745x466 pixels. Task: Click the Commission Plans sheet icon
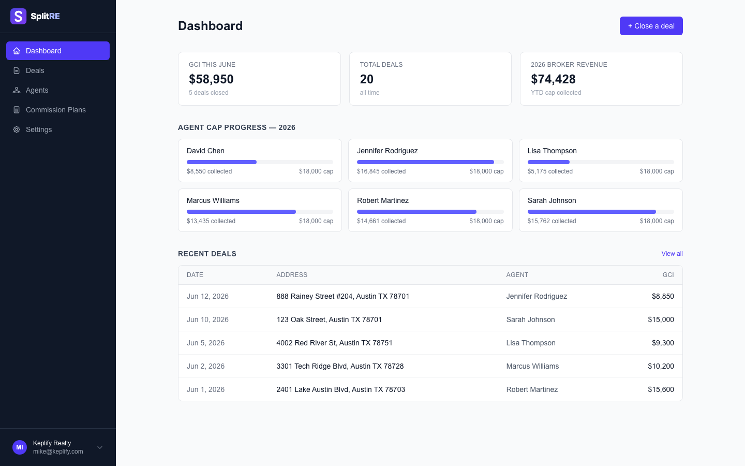(x=17, y=110)
